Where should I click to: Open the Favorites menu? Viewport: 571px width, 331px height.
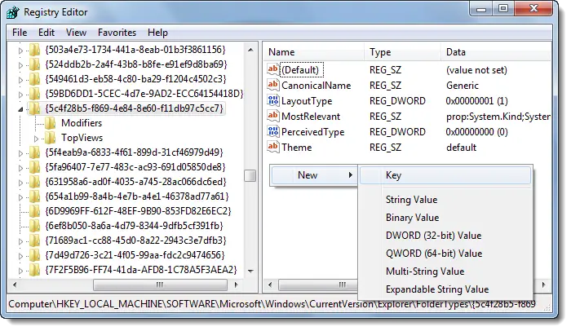[x=117, y=33]
